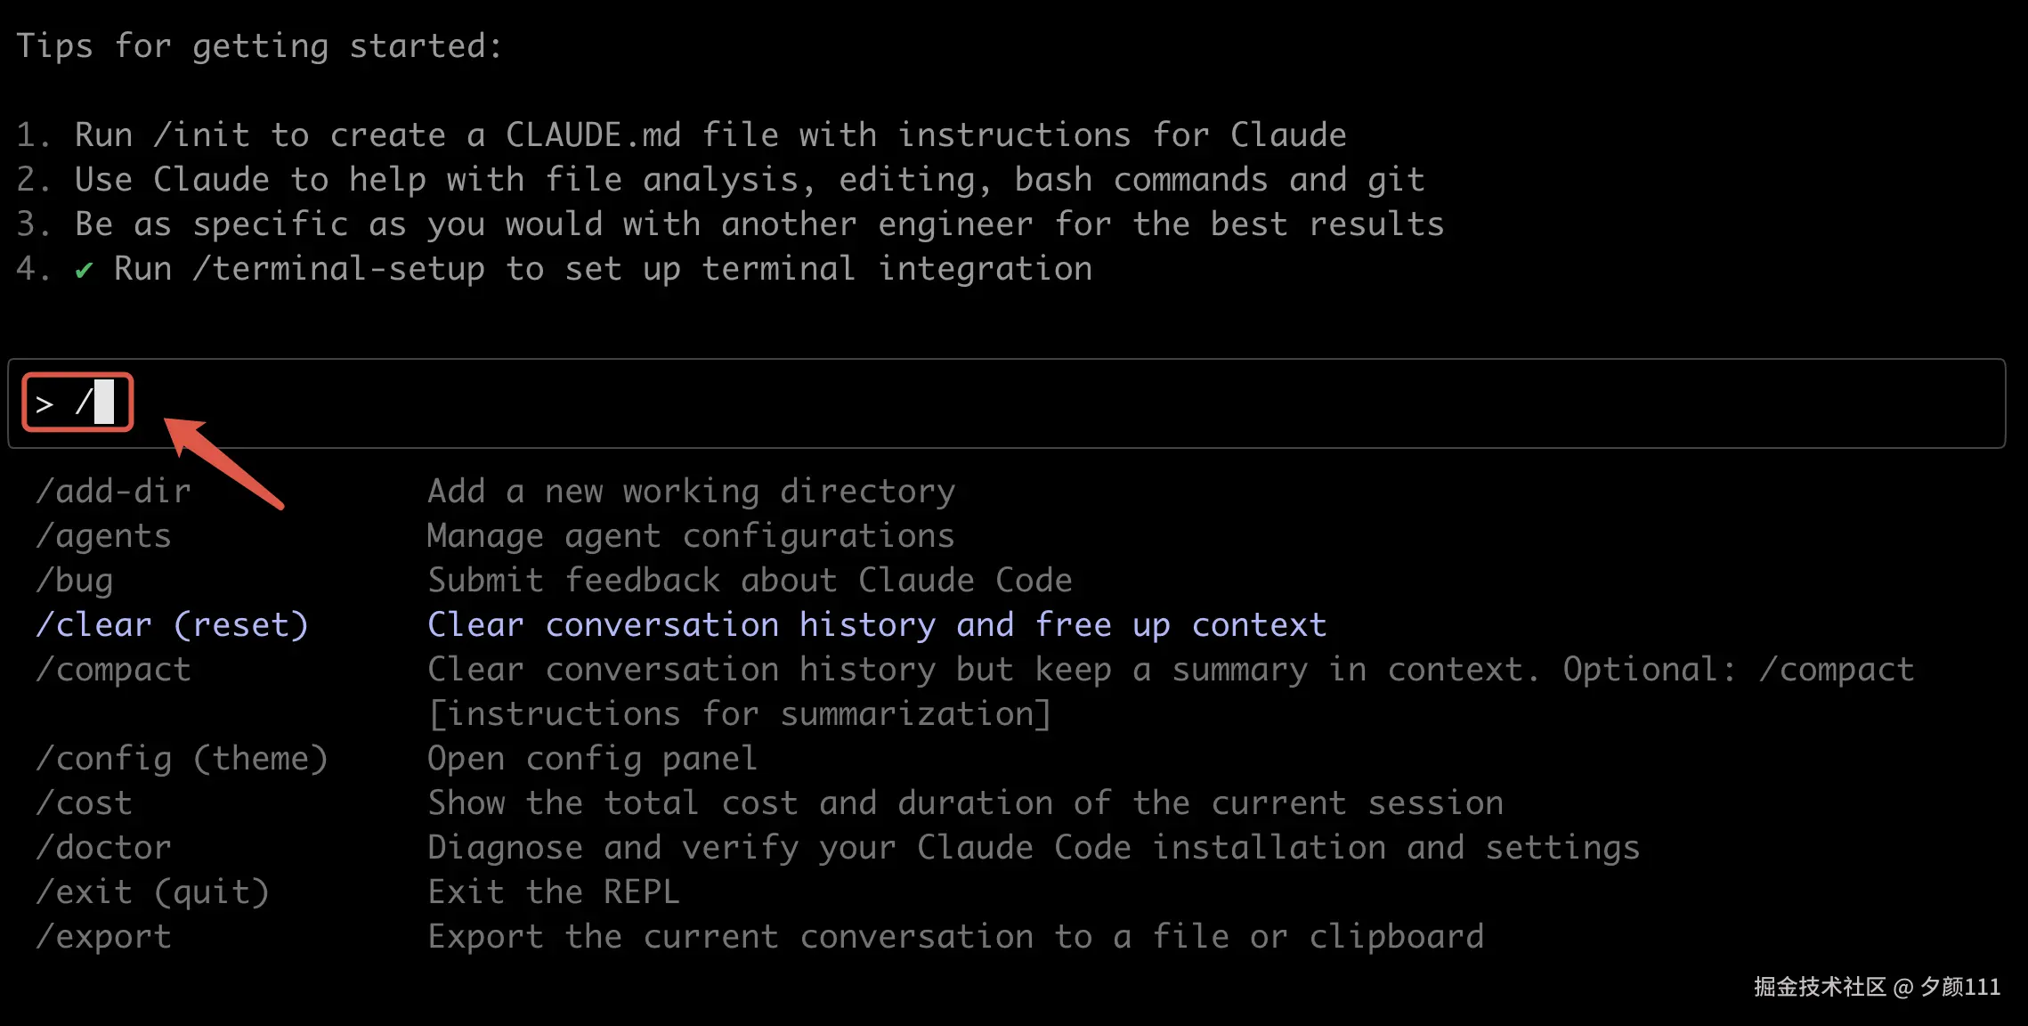Viewport: 2028px width, 1026px height.
Task: Click the watermark text at bottom right
Action: coord(1877,987)
